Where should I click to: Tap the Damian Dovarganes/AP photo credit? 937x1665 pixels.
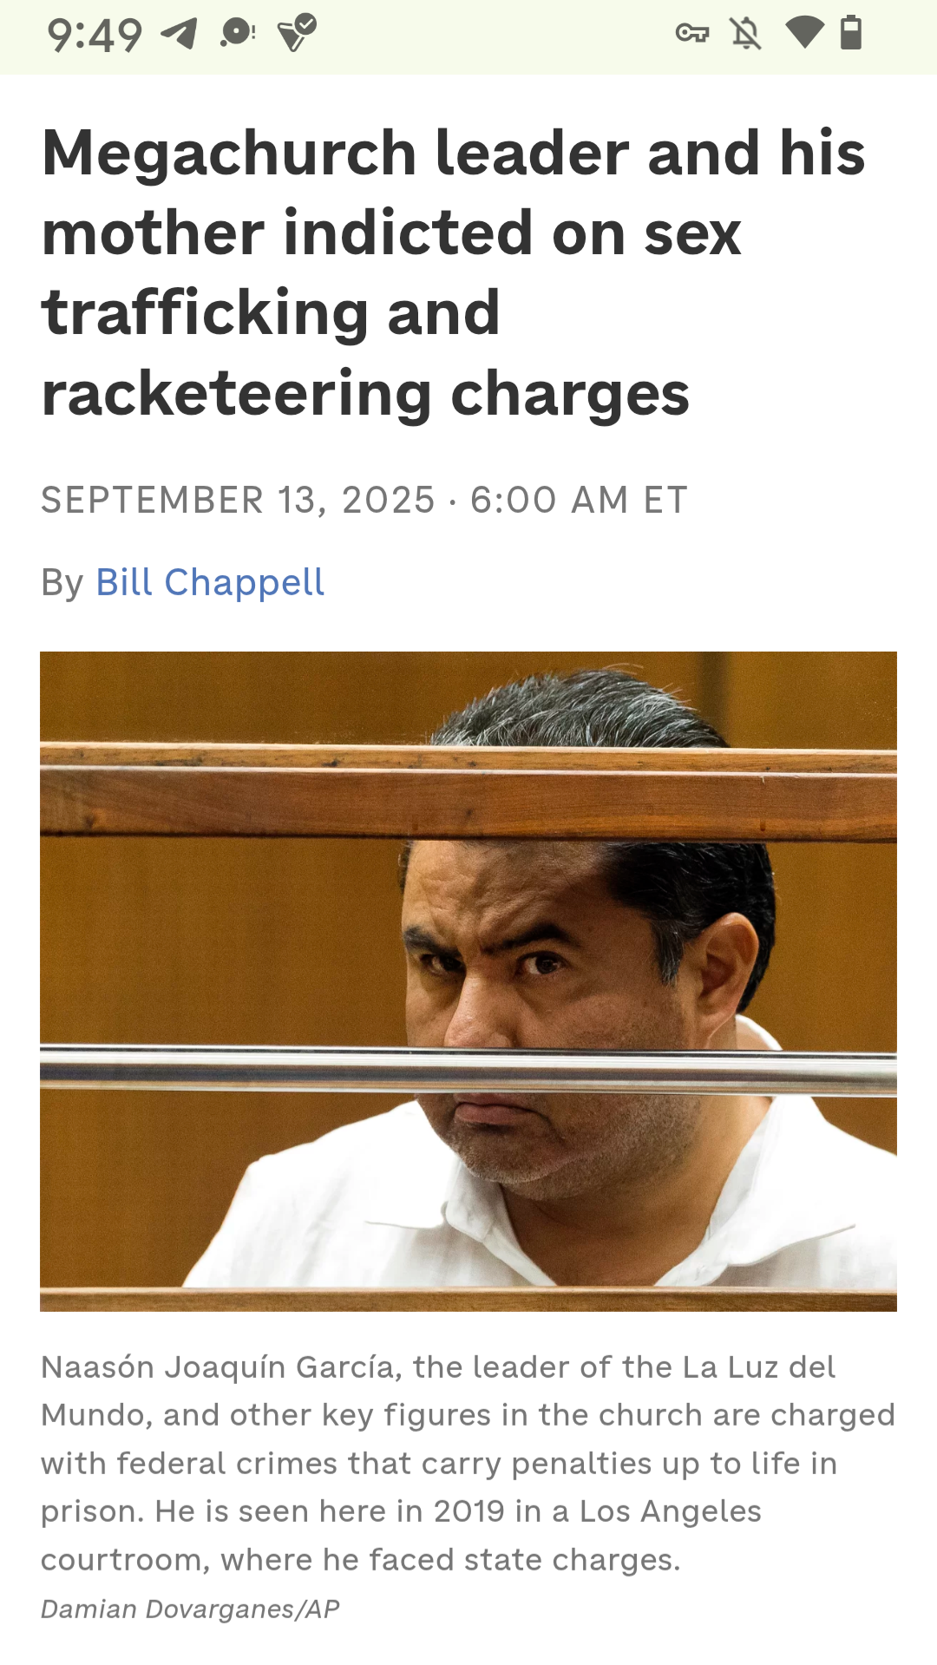pos(190,1609)
